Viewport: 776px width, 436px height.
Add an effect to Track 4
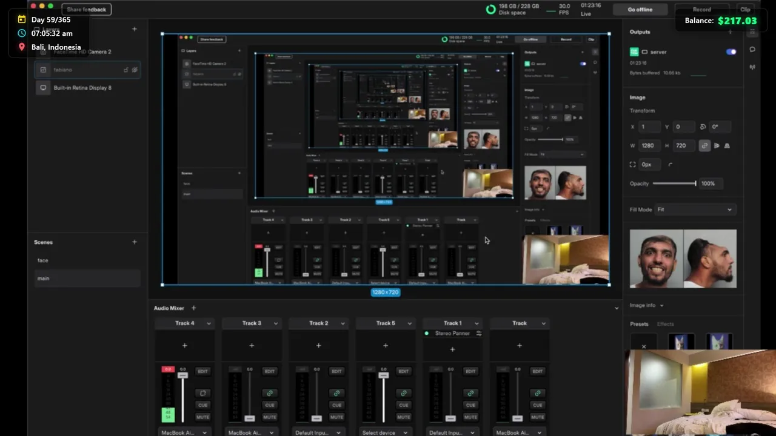185,346
